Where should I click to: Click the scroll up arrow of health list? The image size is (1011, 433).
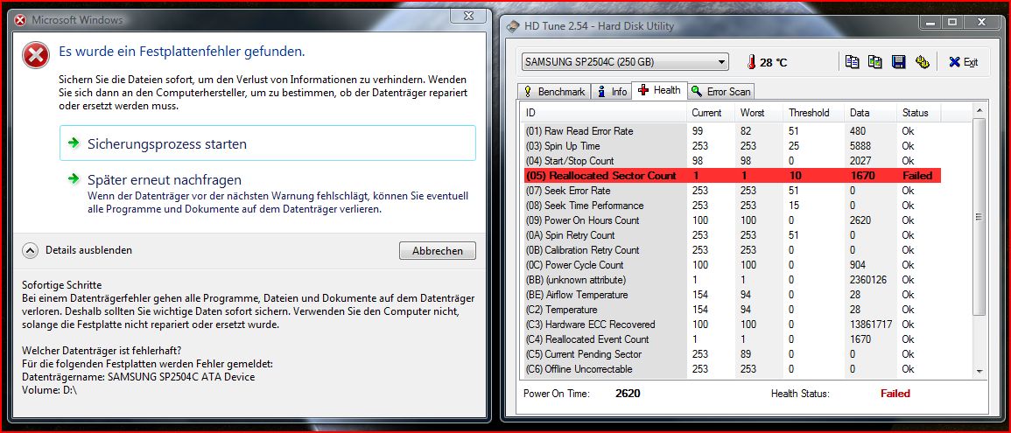tap(979, 111)
